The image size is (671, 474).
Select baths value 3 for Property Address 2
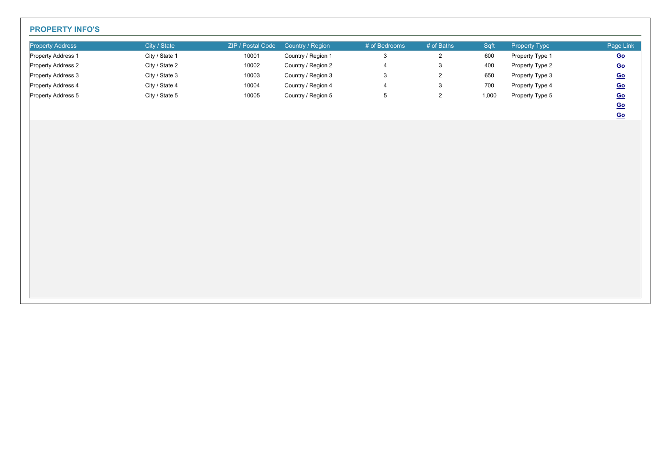440,65
